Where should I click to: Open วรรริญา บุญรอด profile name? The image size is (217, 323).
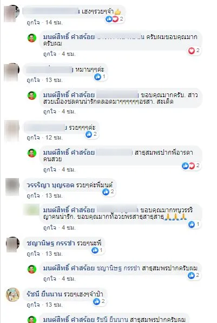50,185
